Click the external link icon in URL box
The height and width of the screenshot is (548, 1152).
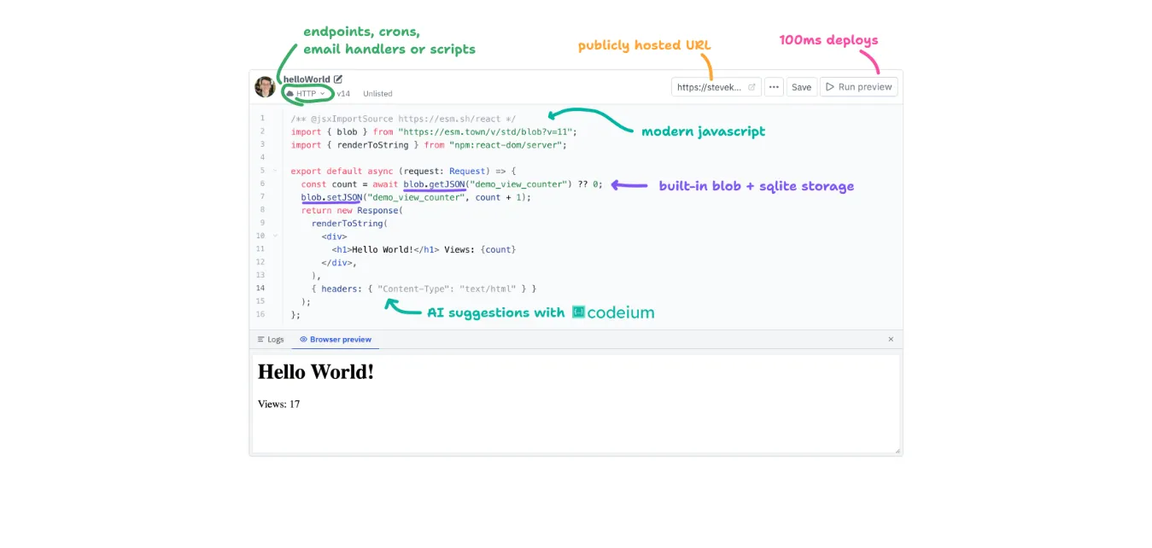tap(751, 87)
